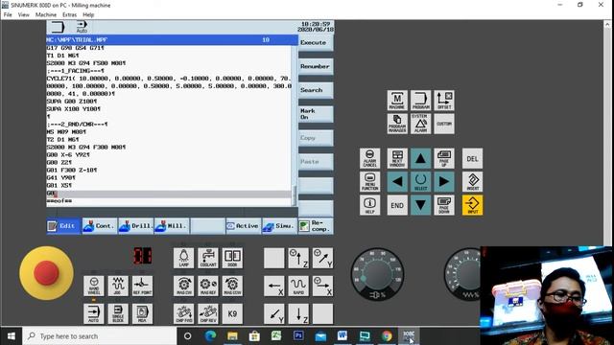Toggle the LAMP key
The image size is (614, 345).
tap(183, 258)
